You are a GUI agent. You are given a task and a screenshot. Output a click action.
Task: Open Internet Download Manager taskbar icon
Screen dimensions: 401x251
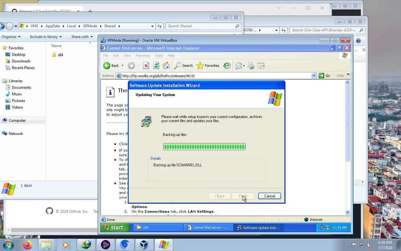[x=86, y=245]
